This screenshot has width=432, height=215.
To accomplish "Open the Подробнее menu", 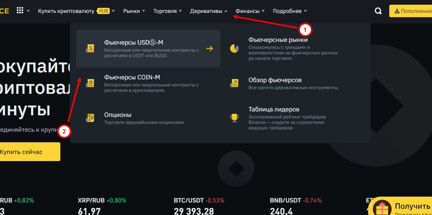I will click(290, 11).
